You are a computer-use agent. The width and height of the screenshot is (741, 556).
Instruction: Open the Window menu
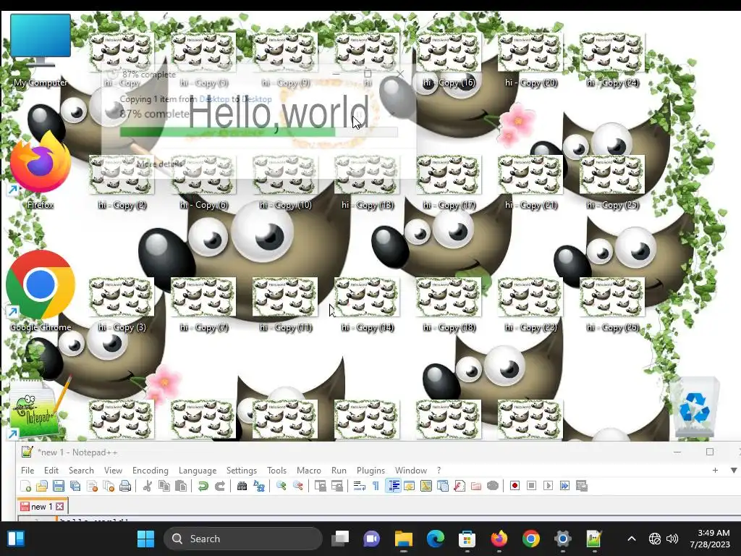pyautogui.click(x=411, y=471)
